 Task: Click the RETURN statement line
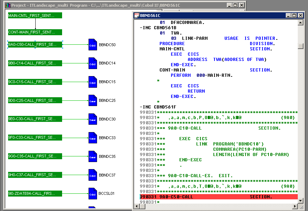click(x=196, y=91)
